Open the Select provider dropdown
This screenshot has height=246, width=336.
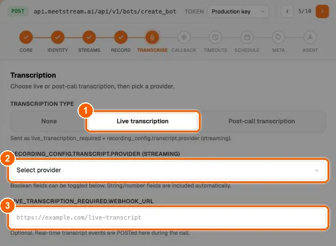(x=168, y=170)
